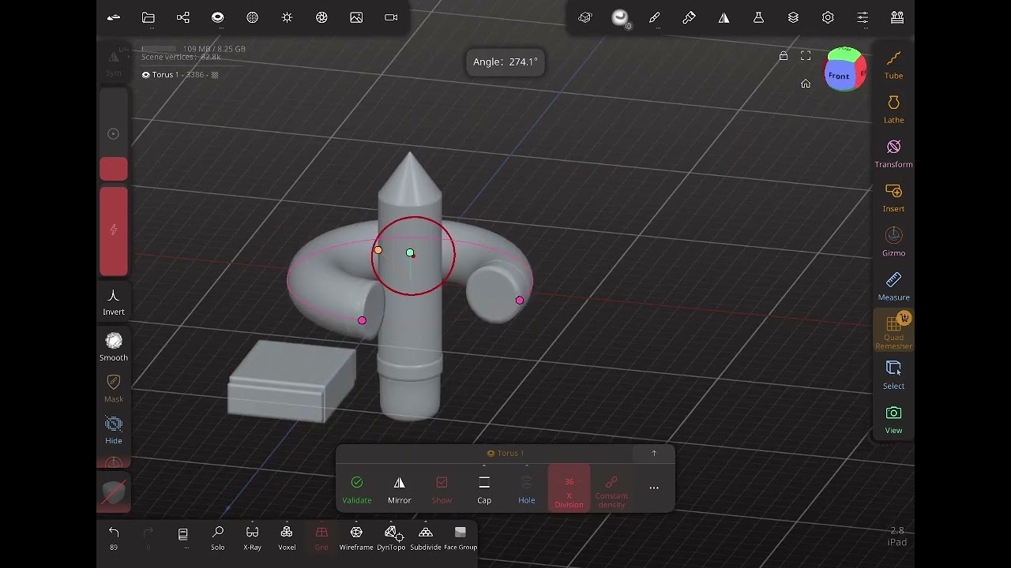This screenshot has height=568, width=1011.
Task: Open the Camera settings menu
Action: click(391, 17)
